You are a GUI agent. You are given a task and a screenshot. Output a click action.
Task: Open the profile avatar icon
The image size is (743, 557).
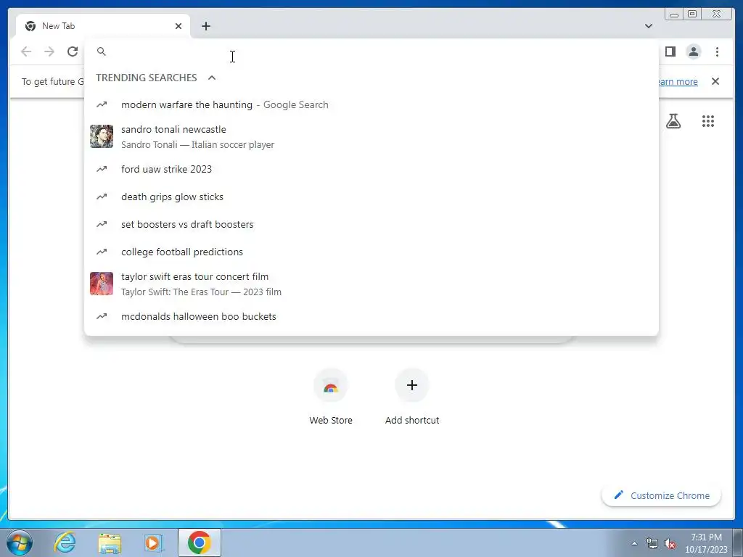693,51
